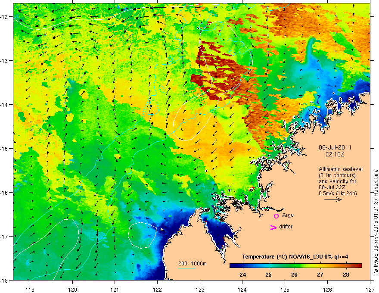Click the -18 latitude axis label
The image size is (379, 293).
(5, 280)
